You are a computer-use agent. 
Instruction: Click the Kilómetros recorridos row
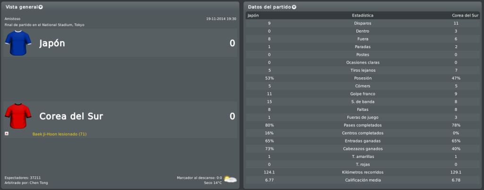coord(363,173)
